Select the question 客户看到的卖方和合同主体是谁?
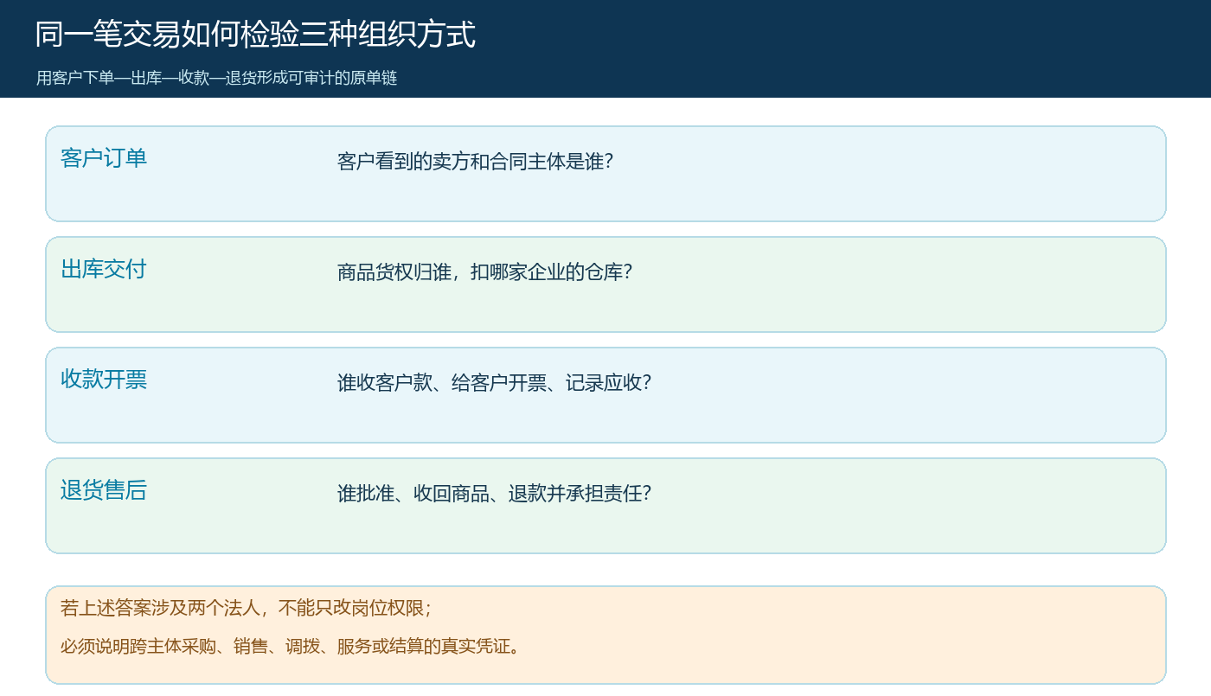Image resolution: width=1211 pixels, height=696 pixels. (475, 162)
